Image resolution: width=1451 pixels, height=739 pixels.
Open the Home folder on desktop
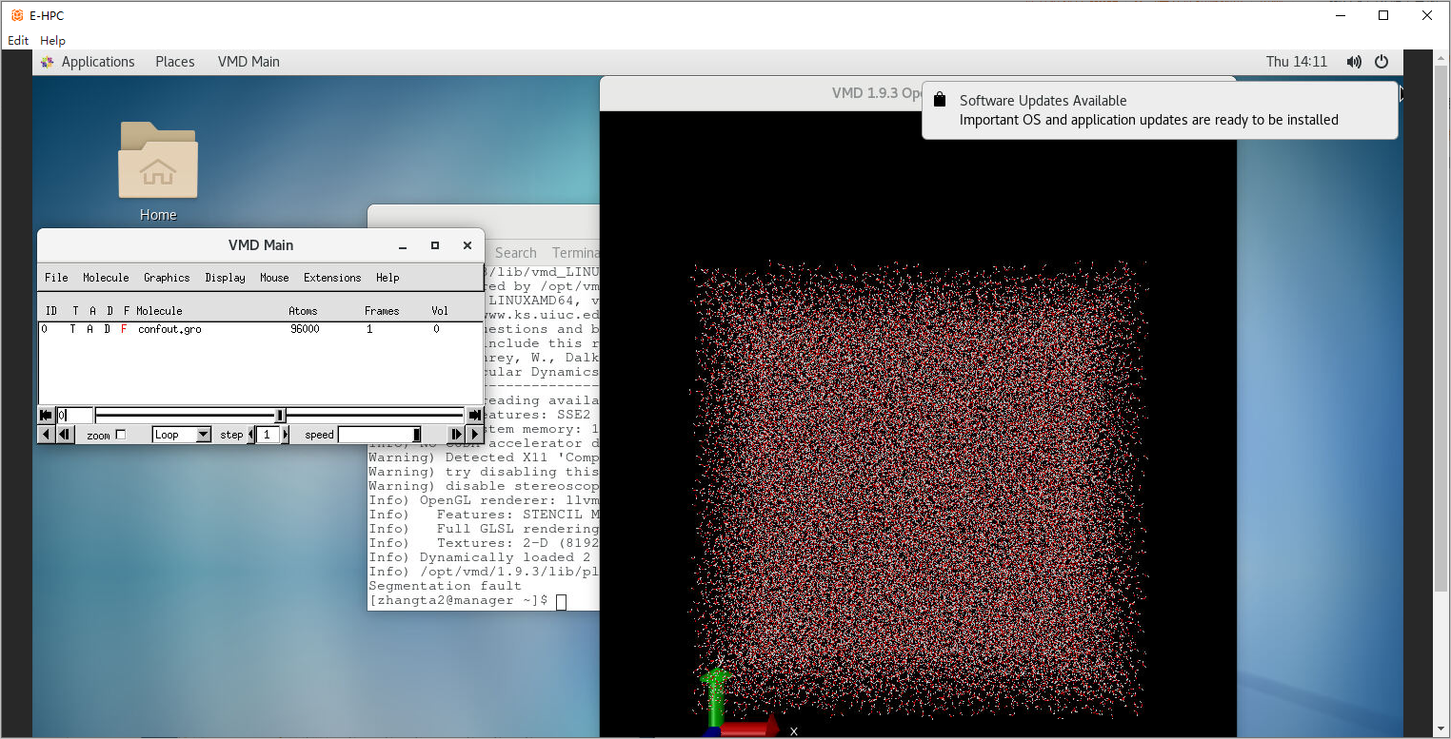pyautogui.click(x=158, y=171)
